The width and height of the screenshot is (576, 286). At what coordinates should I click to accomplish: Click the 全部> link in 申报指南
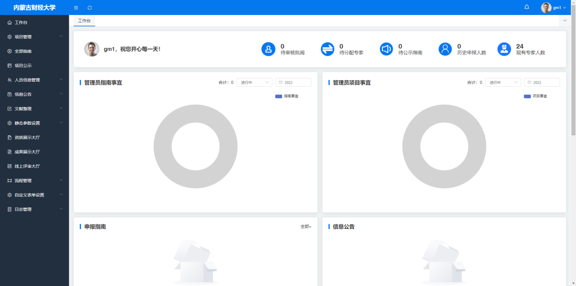306,227
